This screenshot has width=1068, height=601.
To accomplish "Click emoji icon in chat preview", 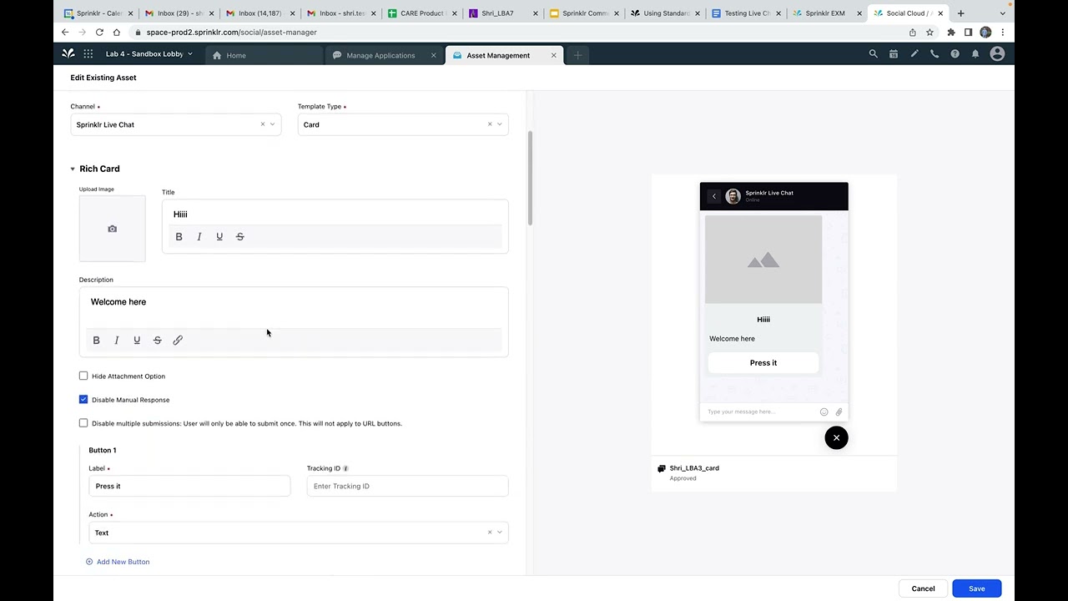I will [824, 412].
